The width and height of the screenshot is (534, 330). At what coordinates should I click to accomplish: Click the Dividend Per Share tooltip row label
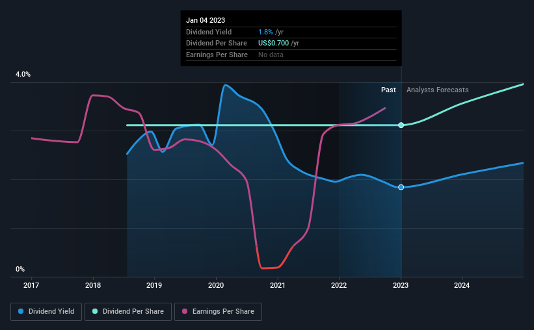coord(217,44)
